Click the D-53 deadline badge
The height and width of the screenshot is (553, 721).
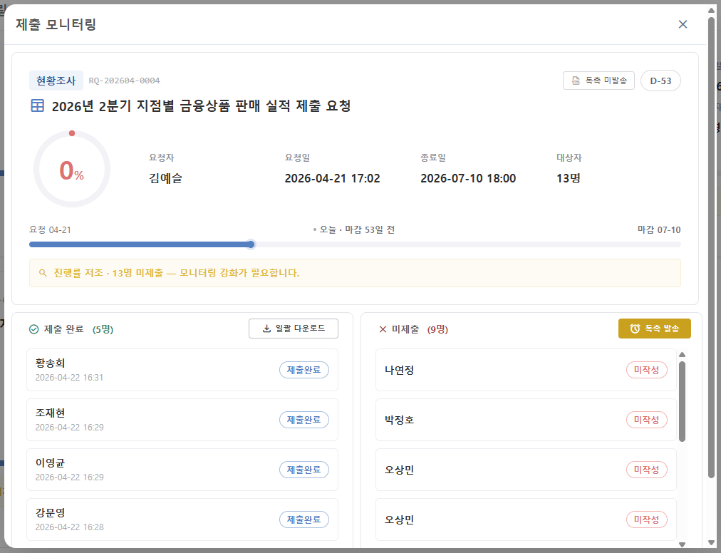click(x=660, y=81)
